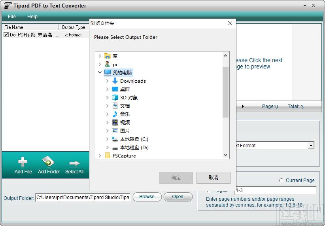Expand the FSCapture tree node

[100, 156]
